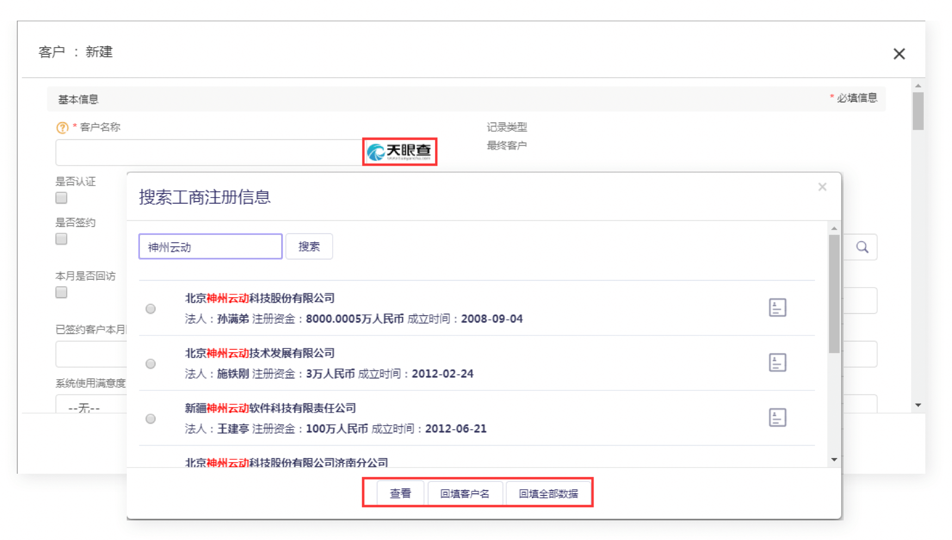Screen dimensions: 952x540
Task: Focus the 已签约客户本月 input field
Action: [x=91, y=354]
